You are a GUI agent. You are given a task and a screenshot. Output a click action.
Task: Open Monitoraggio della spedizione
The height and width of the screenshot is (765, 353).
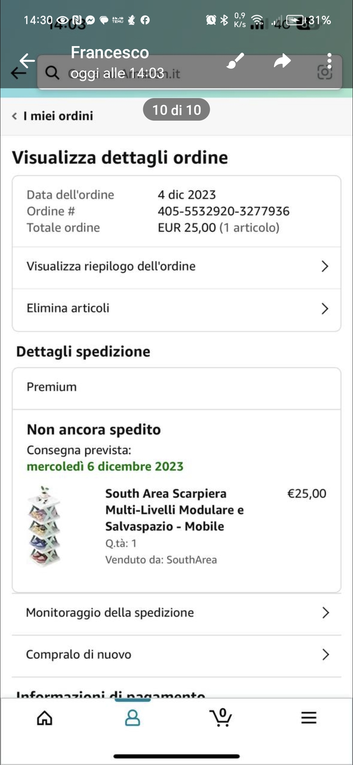click(176, 613)
